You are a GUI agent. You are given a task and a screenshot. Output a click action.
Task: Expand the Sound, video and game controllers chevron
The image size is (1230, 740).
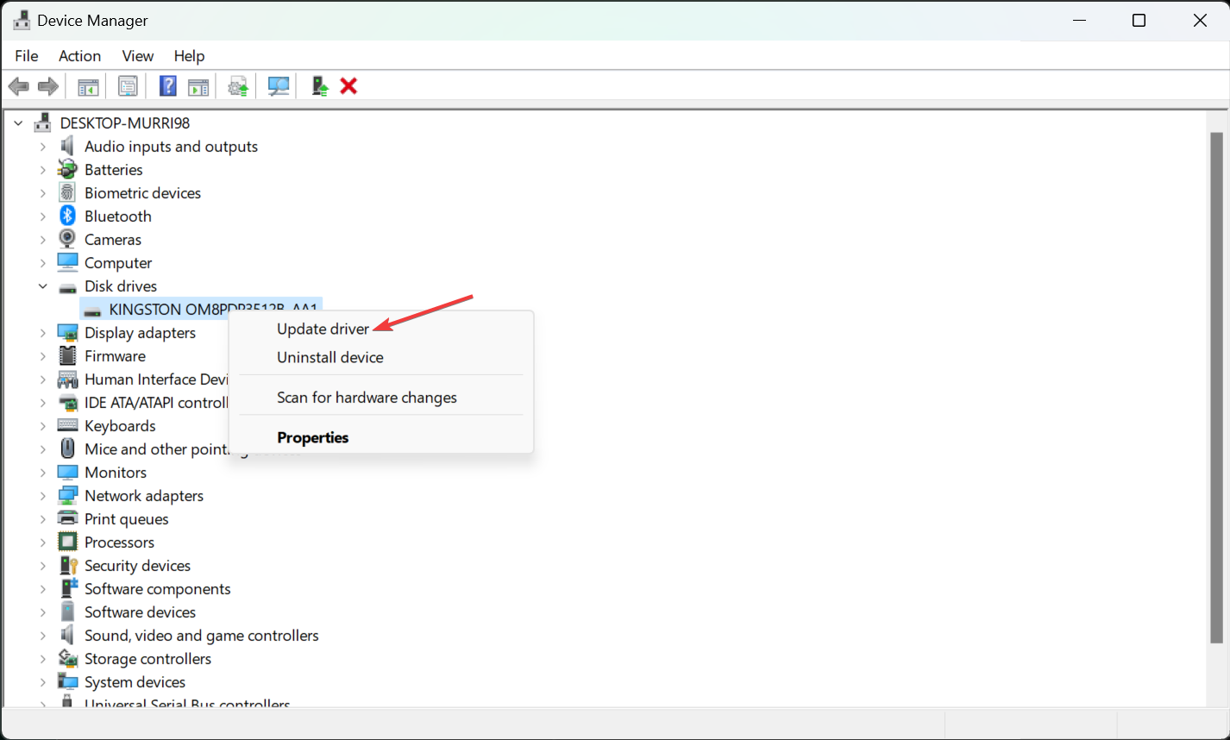click(42, 636)
